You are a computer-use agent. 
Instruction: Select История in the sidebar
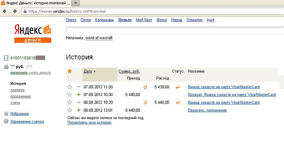tap(18, 83)
